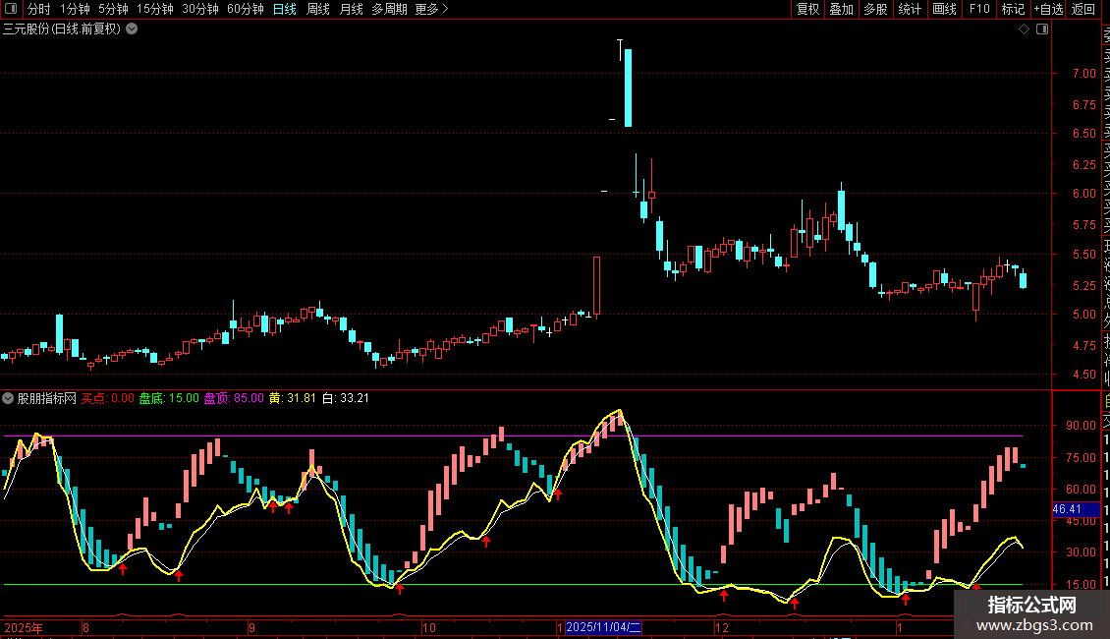Click the 买点: 0.00 indicator value
The height and width of the screenshot is (639, 1110).
coord(108,398)
